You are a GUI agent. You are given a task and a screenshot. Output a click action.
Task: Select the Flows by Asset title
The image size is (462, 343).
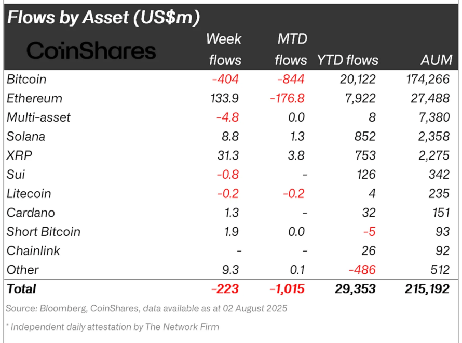103,17
